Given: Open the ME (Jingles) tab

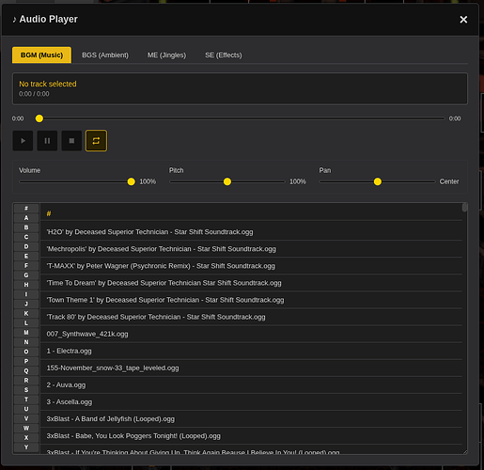Looking at the screenshot, I should coord(166,55).
